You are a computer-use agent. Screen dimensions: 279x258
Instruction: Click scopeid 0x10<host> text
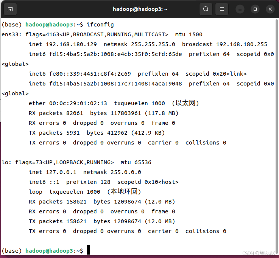click(x=148, y=182)
